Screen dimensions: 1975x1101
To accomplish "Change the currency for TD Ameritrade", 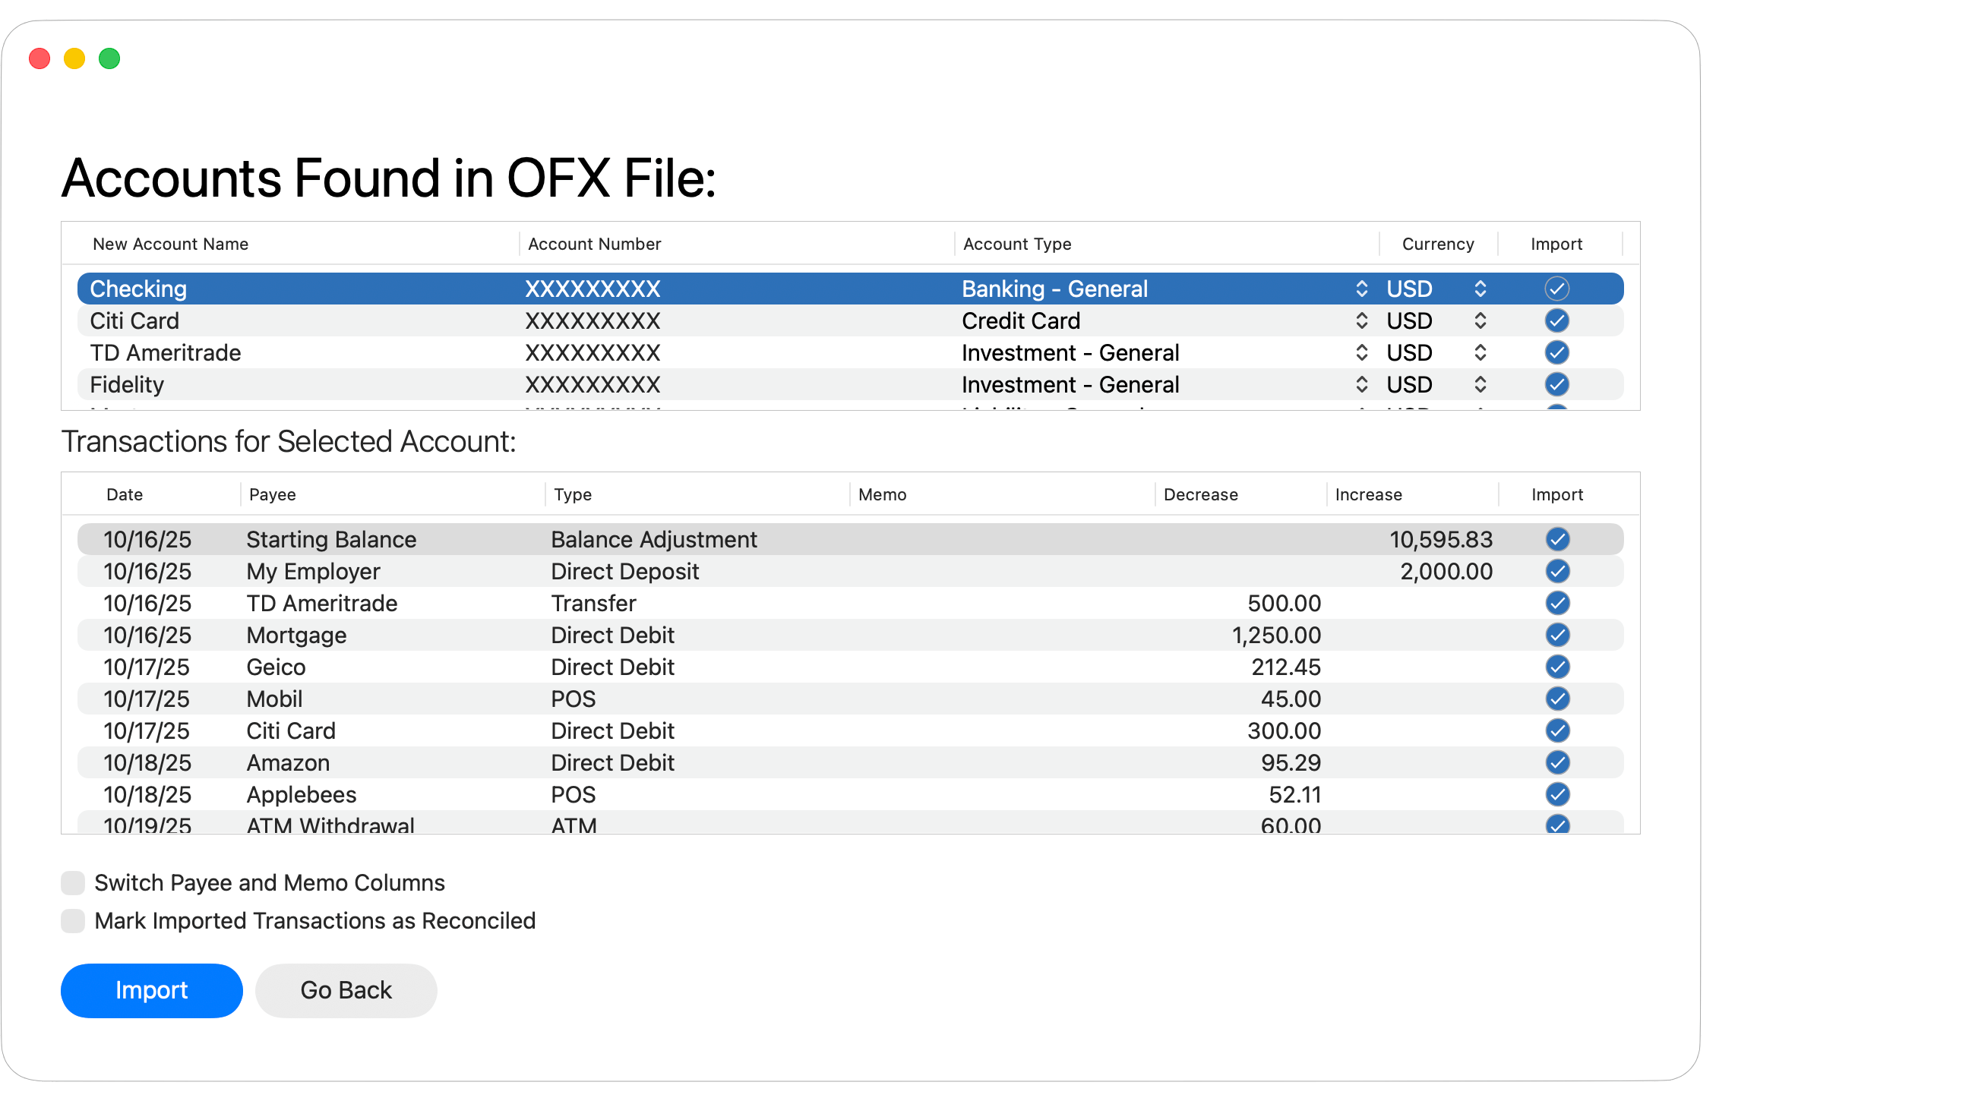I will coord(1480,352).
